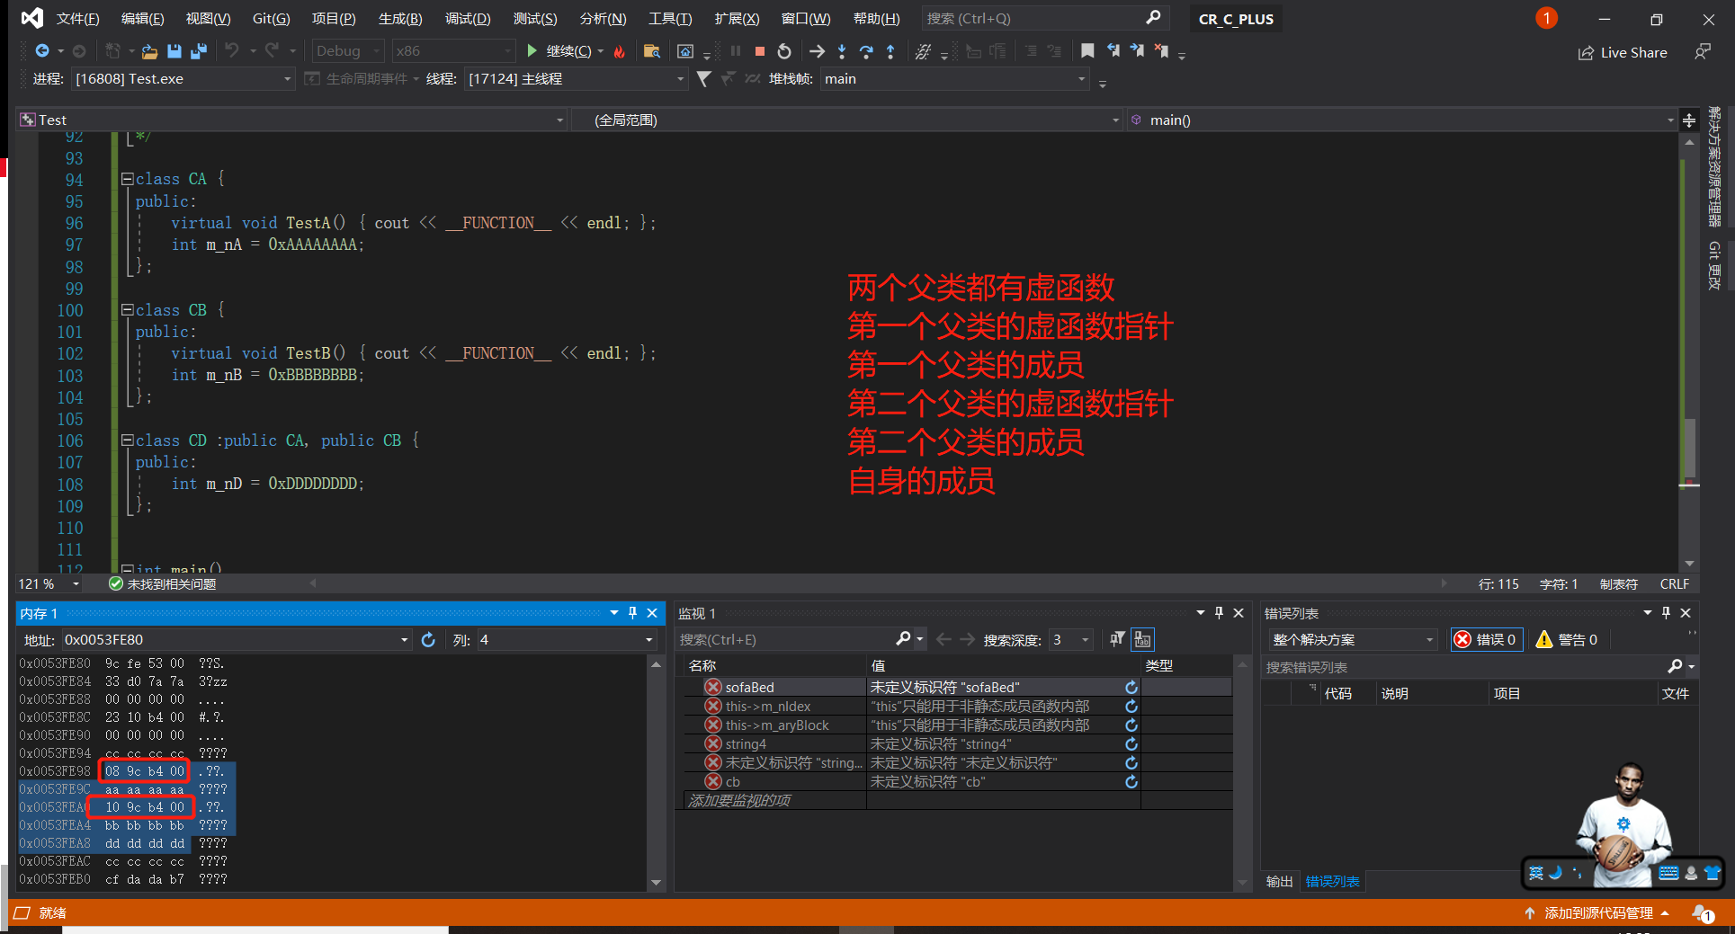Jump to previous bookmark icon
Image resolution: width=1735 pixels, height=934 pixels.
point(1113,51)
